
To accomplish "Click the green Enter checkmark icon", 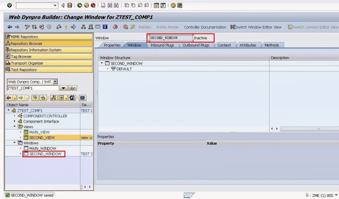I will tap(9, 5).
